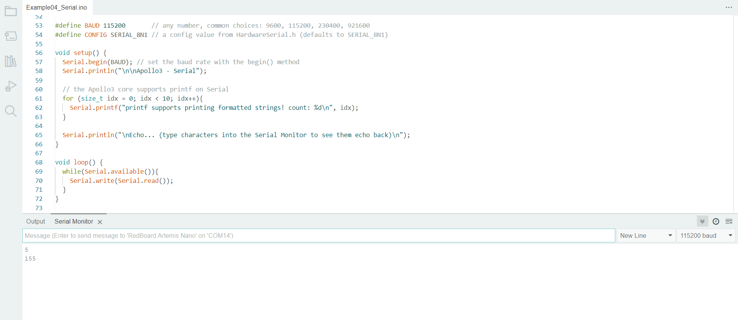
Task: Click the 'for (size_t idx = 0' loop line
Action: click(133, 99)
